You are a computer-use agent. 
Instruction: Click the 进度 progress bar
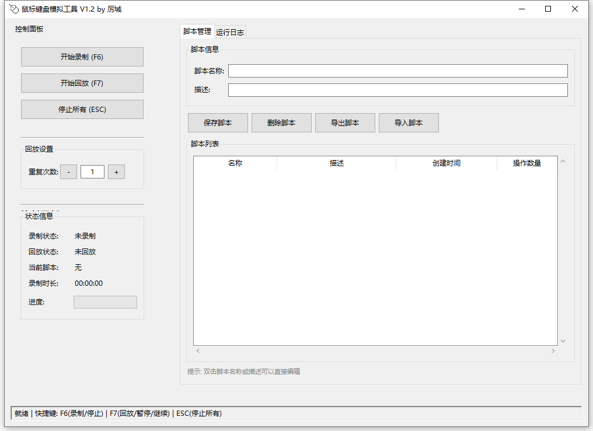[x=105, y=302]
